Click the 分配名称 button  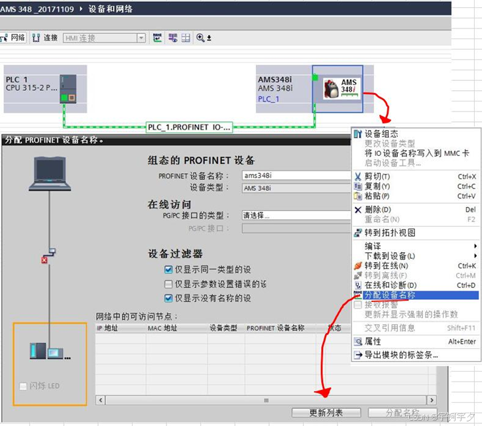point(402,413)
